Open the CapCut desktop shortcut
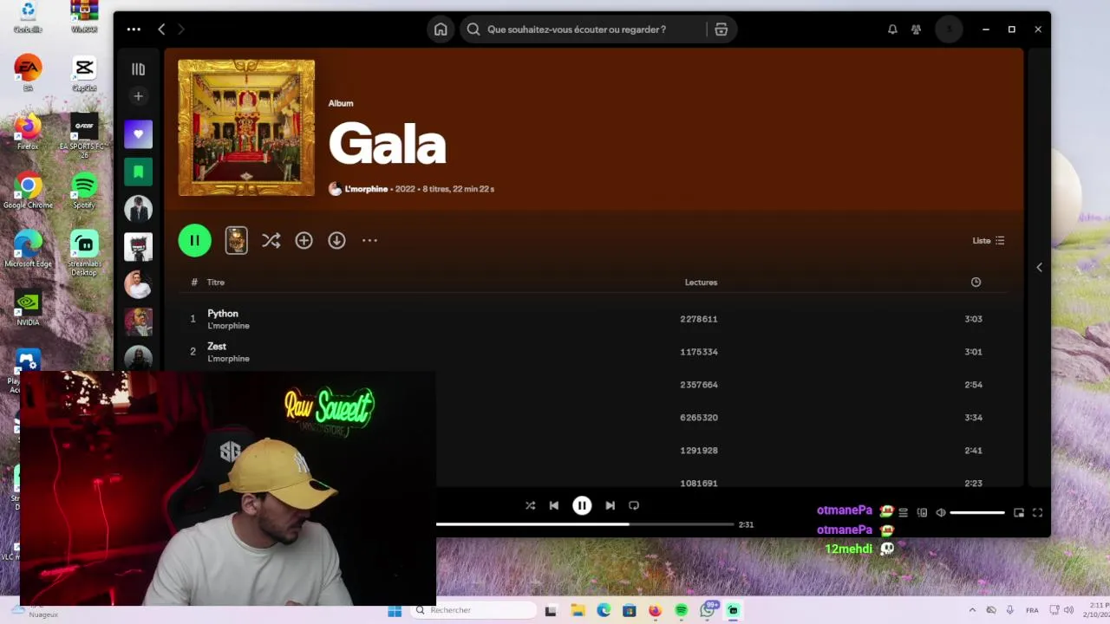 pyautogui.click(x=84, y=75)
